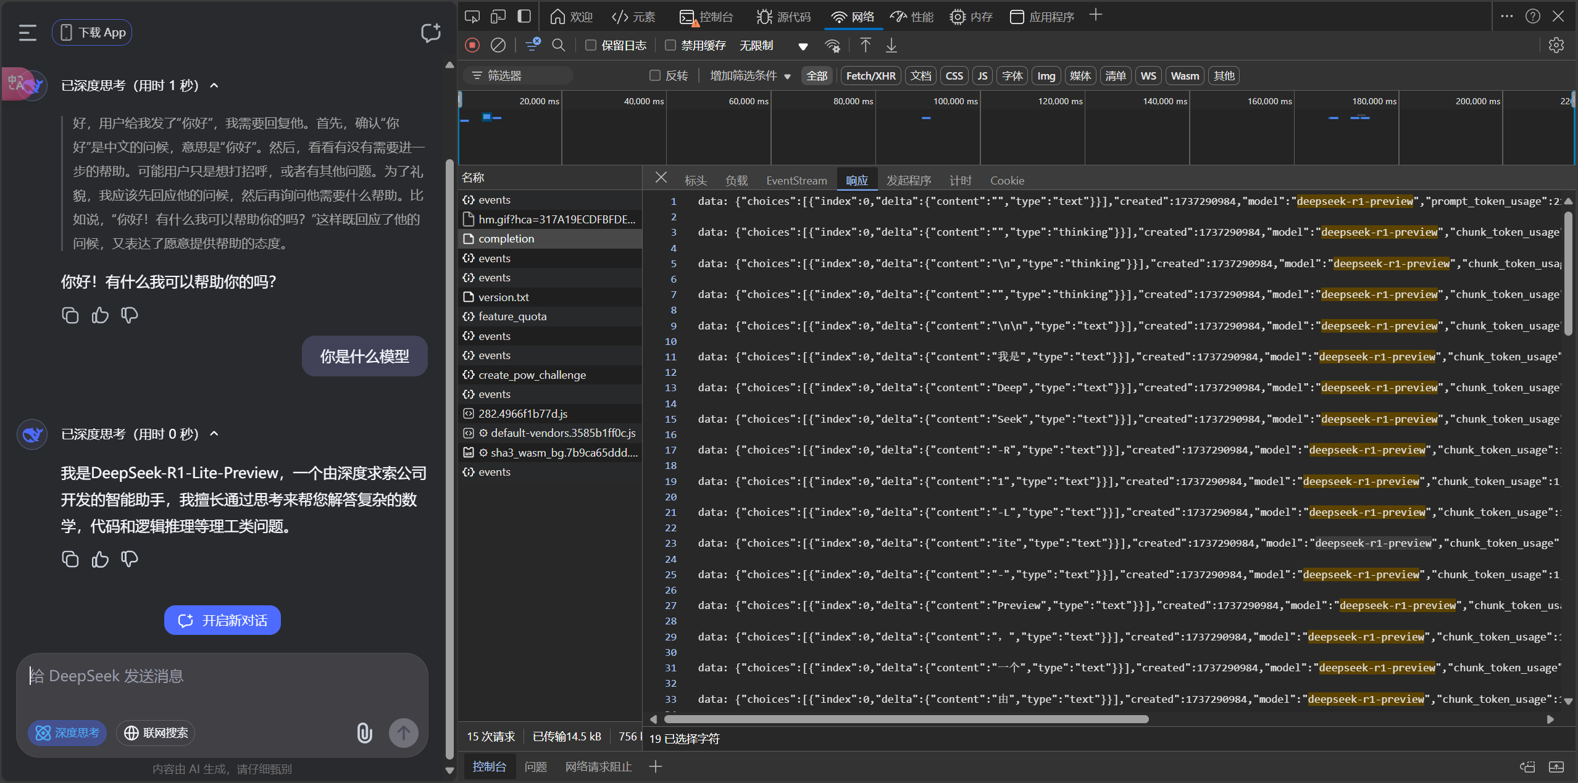Select WS request type filter
Image resolution: width=1578 pixels, height=783 pixels.
[1148, 76]
